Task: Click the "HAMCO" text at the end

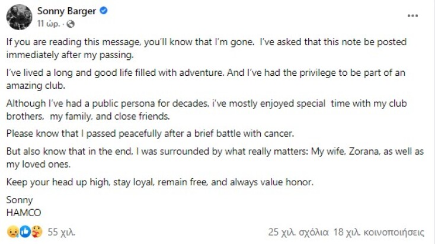Action: coord(23,210)
